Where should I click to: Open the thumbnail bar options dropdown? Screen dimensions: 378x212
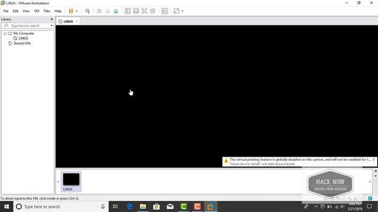(376, 176)
